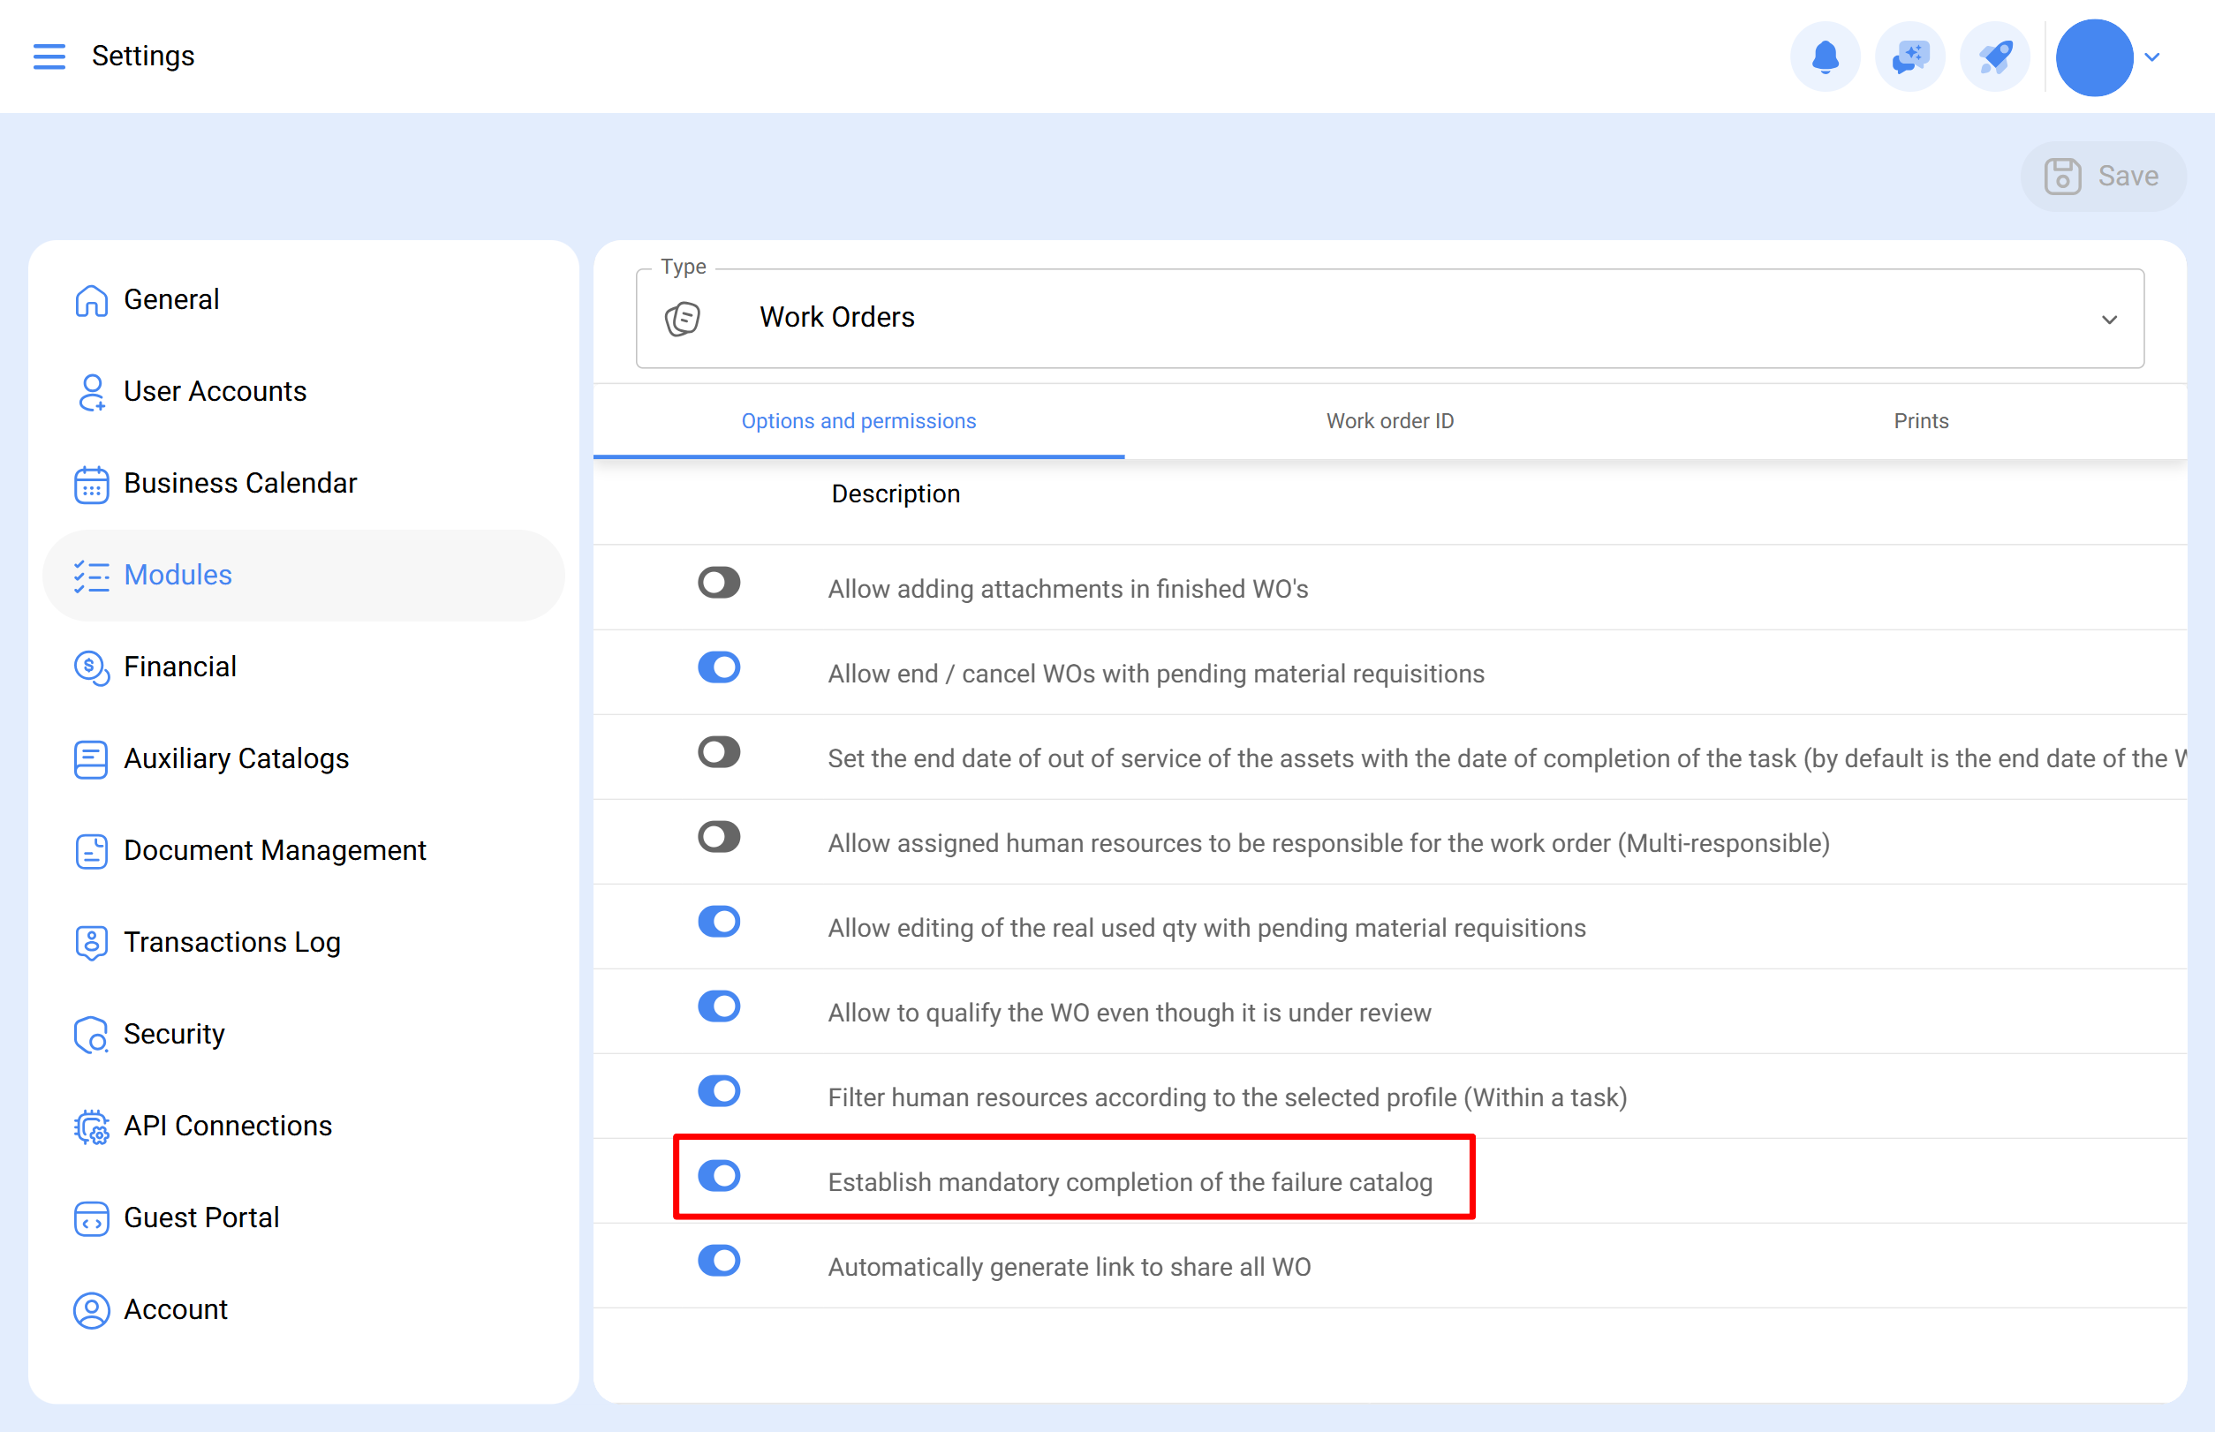The image size is (2215, 1432).
Task: Click the Description column header
Action: [x=895, y=494]
